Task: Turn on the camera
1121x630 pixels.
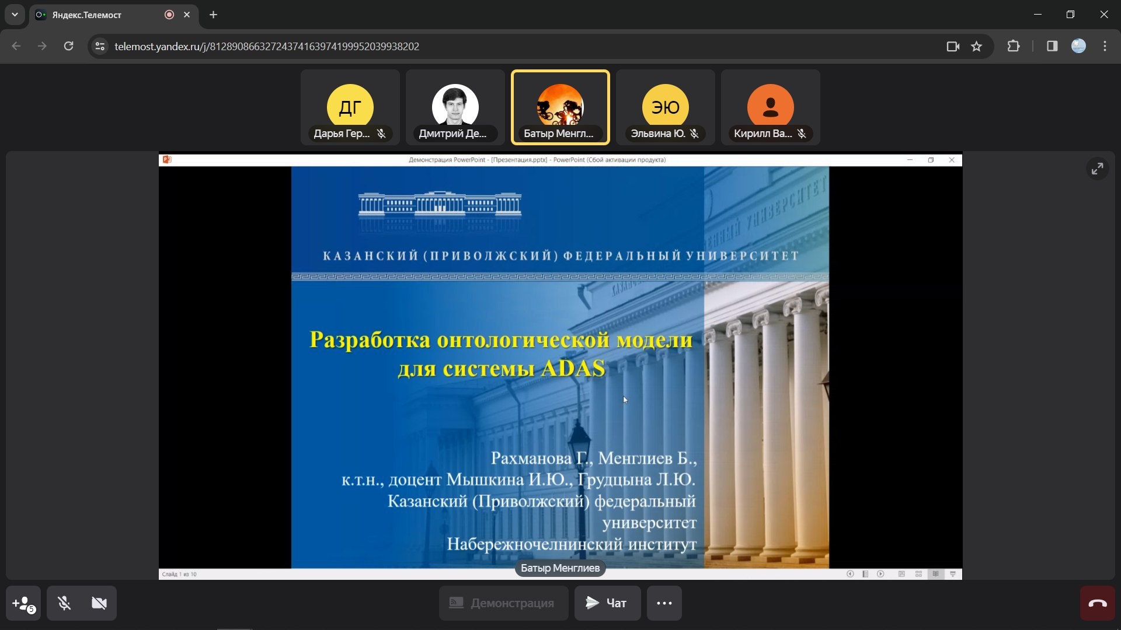Action: point(99,603)
